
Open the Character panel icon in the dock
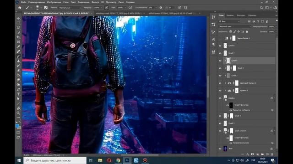[x=213, y=39]
